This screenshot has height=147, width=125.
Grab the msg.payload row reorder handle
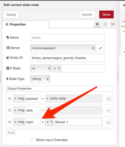(x=10, y=99)
